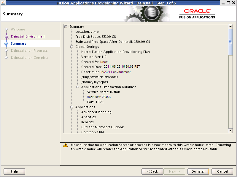Select the Summary root tree label
This screenshot has height=177, width=237.
[77, 27]
